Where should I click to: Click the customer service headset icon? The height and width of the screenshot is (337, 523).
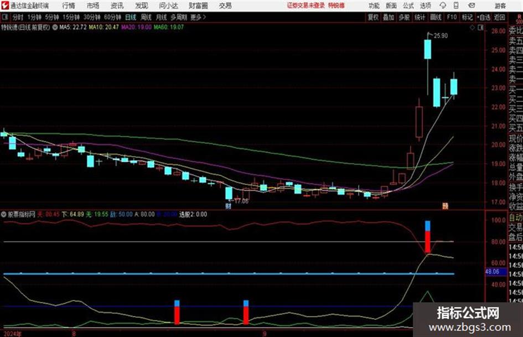(x=443, y=6)
